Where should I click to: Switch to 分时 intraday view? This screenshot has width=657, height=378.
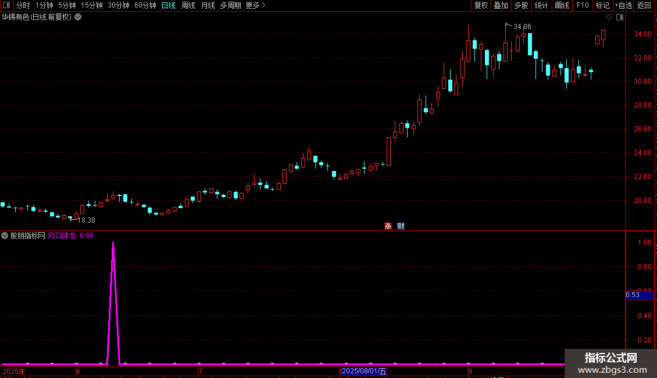[x=23, y=5]
